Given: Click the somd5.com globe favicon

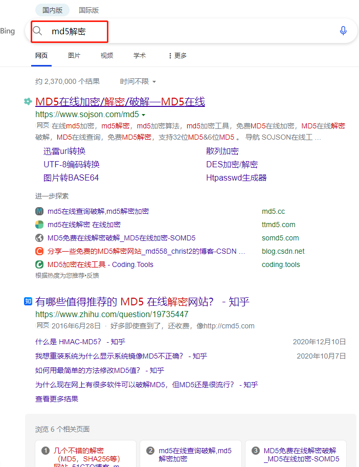Looking at the screenshot, I should click(x=39, y=238).
